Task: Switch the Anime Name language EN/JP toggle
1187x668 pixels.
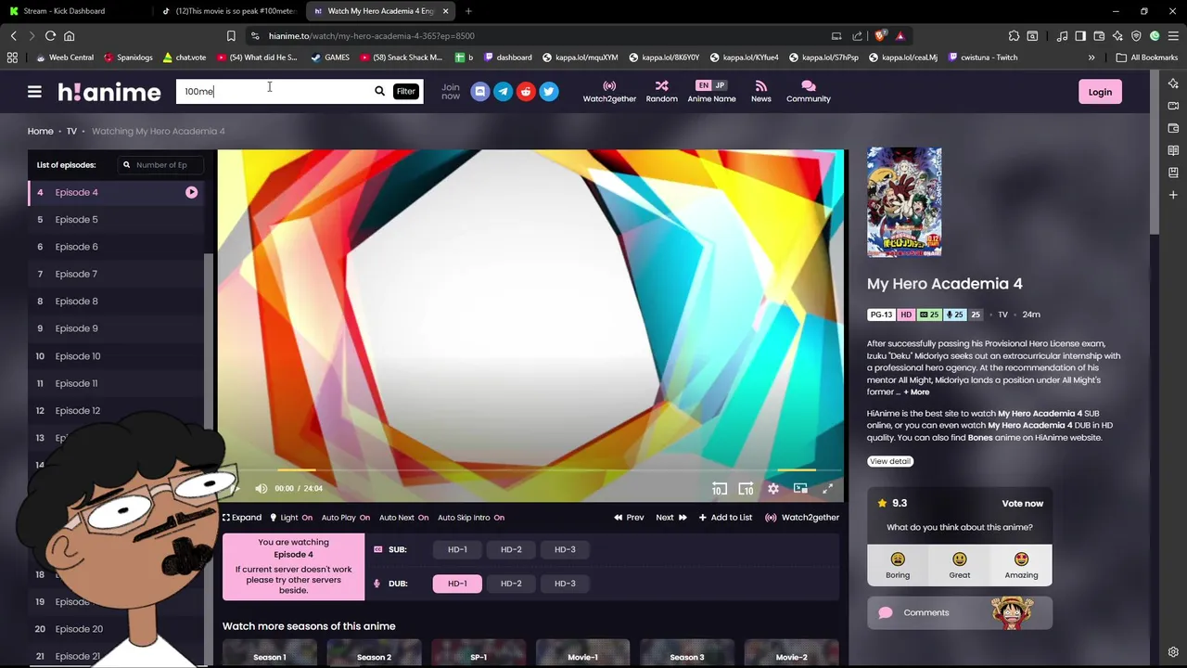Action: coord(711,85)
